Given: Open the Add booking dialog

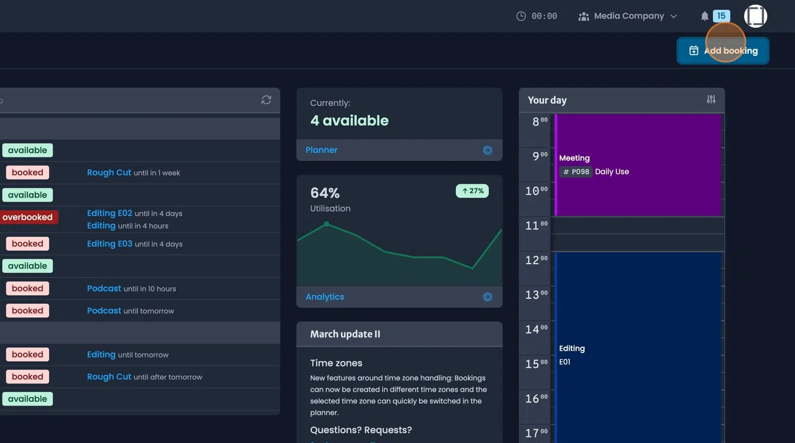Looking at the screenshot, I should click(x=723, y=50).
